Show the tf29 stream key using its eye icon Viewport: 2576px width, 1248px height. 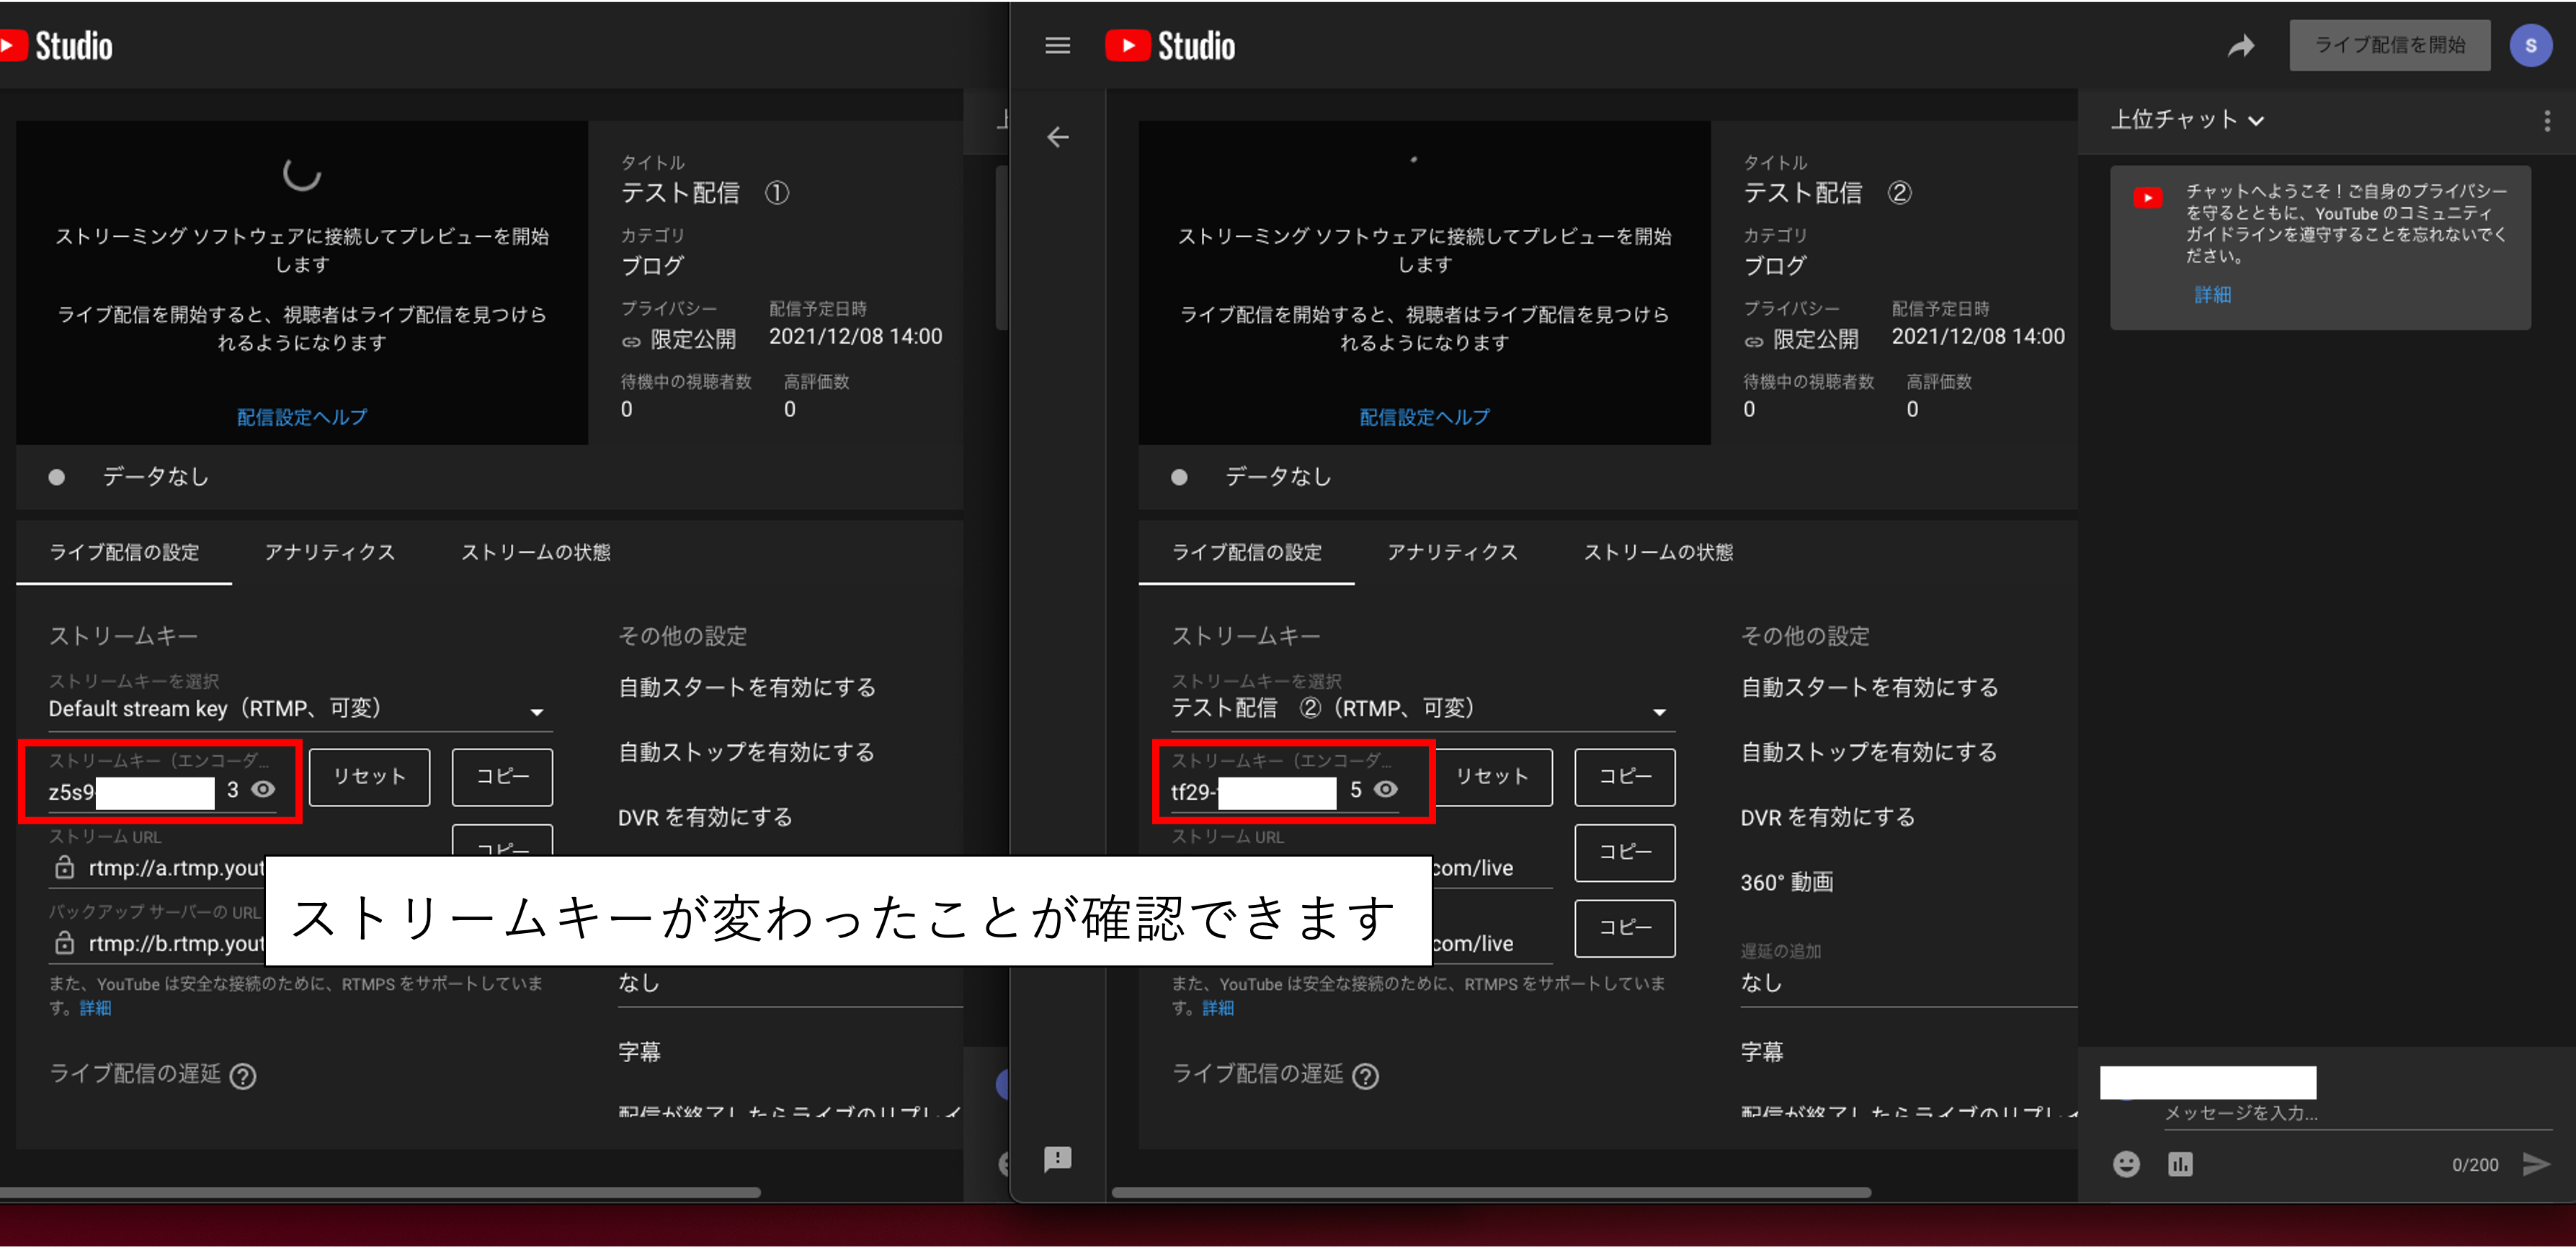[x=1386, y=790]
